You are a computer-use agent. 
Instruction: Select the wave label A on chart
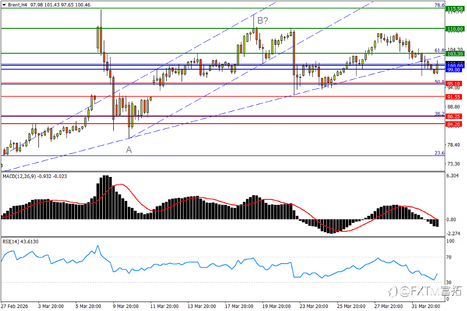[129, 150]
